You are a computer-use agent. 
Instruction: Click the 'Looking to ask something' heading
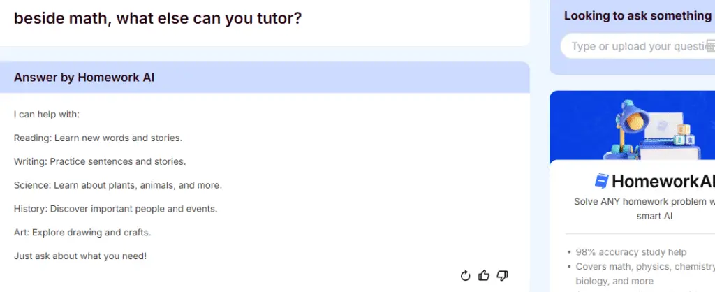click(640, 15)
